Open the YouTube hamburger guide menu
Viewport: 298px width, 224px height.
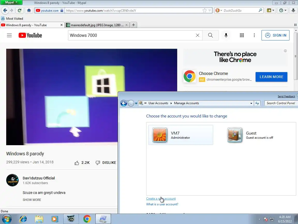(9, 35)
